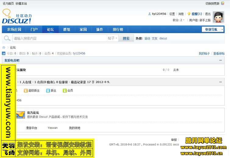This screenshot has width=230, height=158.
Task: Click the 交友 hot search link
Action: point(155,38)
